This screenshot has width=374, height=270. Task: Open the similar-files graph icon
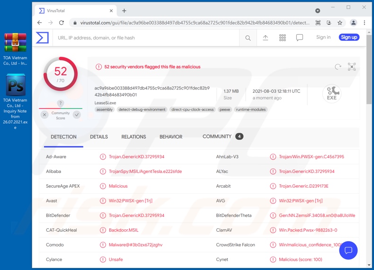tap(352, 67)
